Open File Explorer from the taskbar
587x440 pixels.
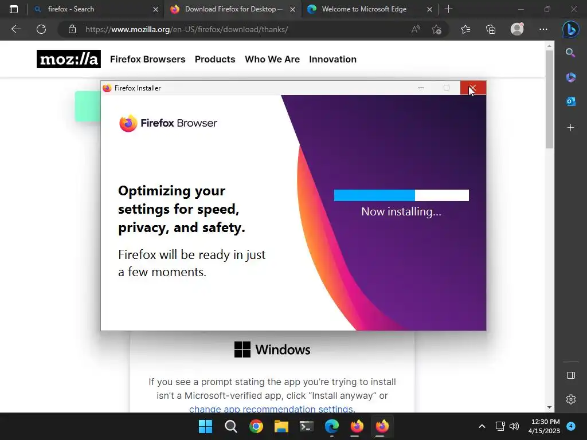281,426
